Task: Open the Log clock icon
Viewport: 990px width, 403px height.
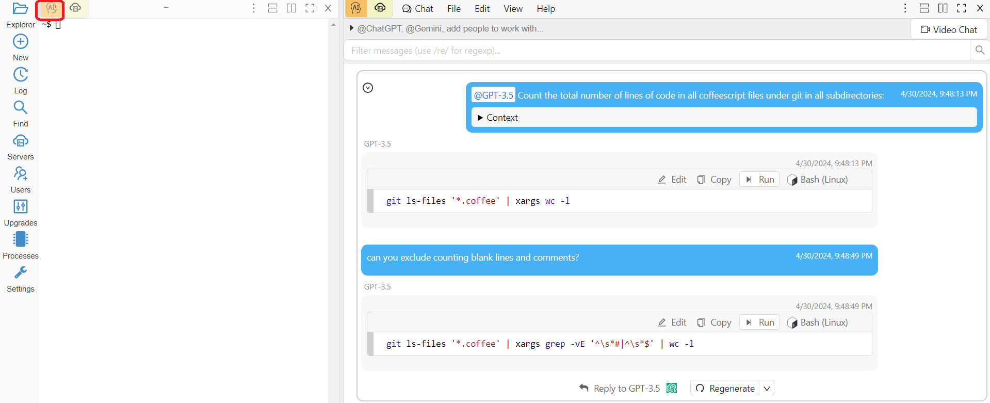Action: tap(20, 75)
